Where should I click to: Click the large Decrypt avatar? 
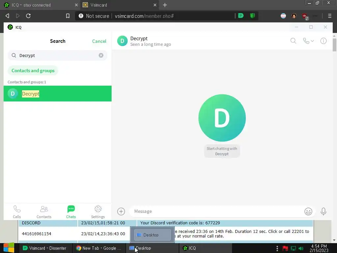click(222, 118)
